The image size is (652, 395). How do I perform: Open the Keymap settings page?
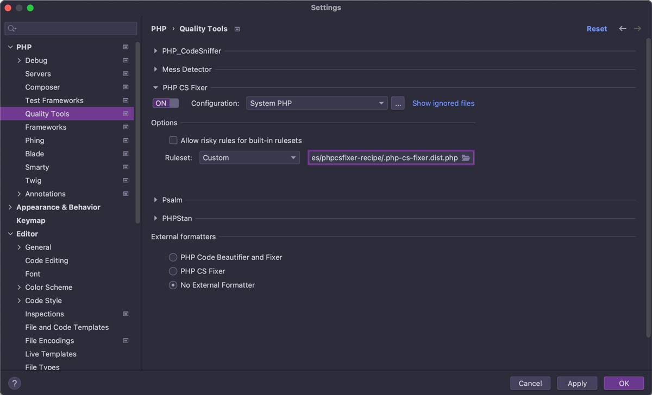coord(30,220)
